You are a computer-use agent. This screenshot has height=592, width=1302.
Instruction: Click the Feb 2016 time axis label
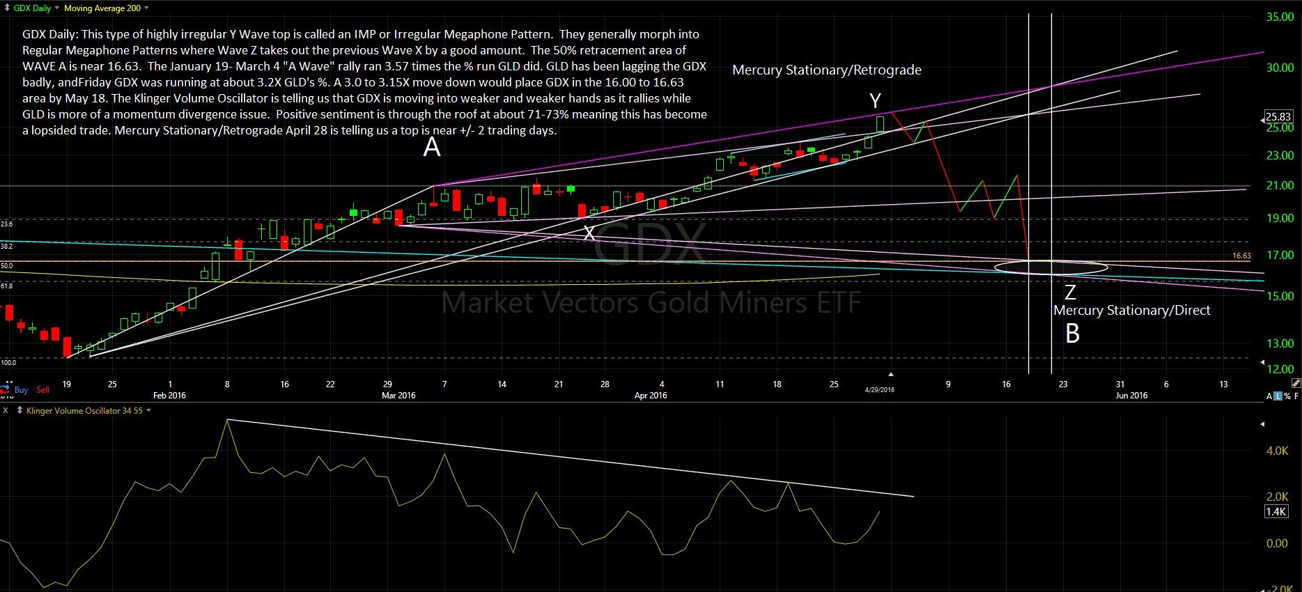169,396
